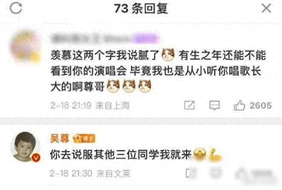Refresh the replies list
Viewport: 282px width, 190px height.
tap(16, 8)
